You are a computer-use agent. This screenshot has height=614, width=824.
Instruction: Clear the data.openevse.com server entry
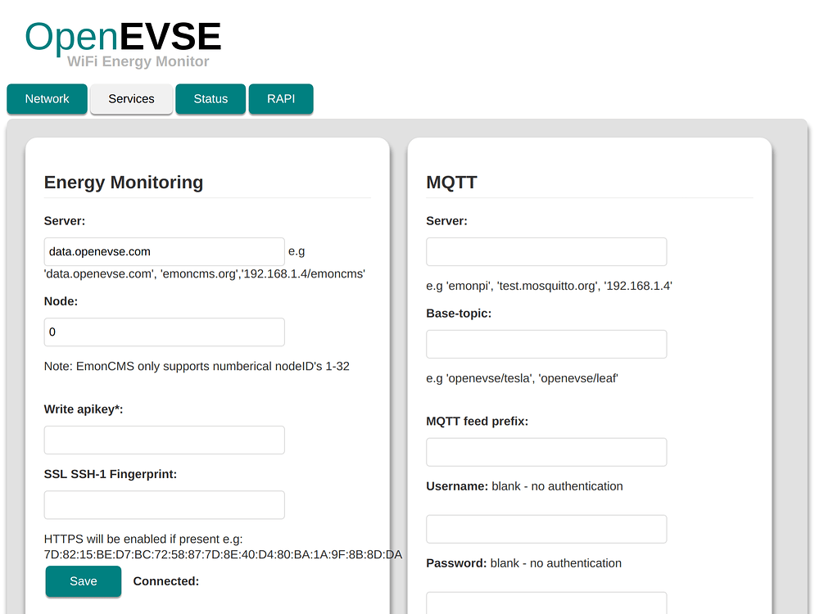164,251
